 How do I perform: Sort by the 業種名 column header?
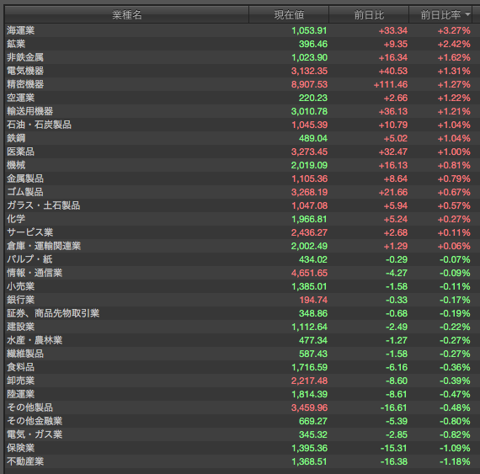tap(126, 14)
